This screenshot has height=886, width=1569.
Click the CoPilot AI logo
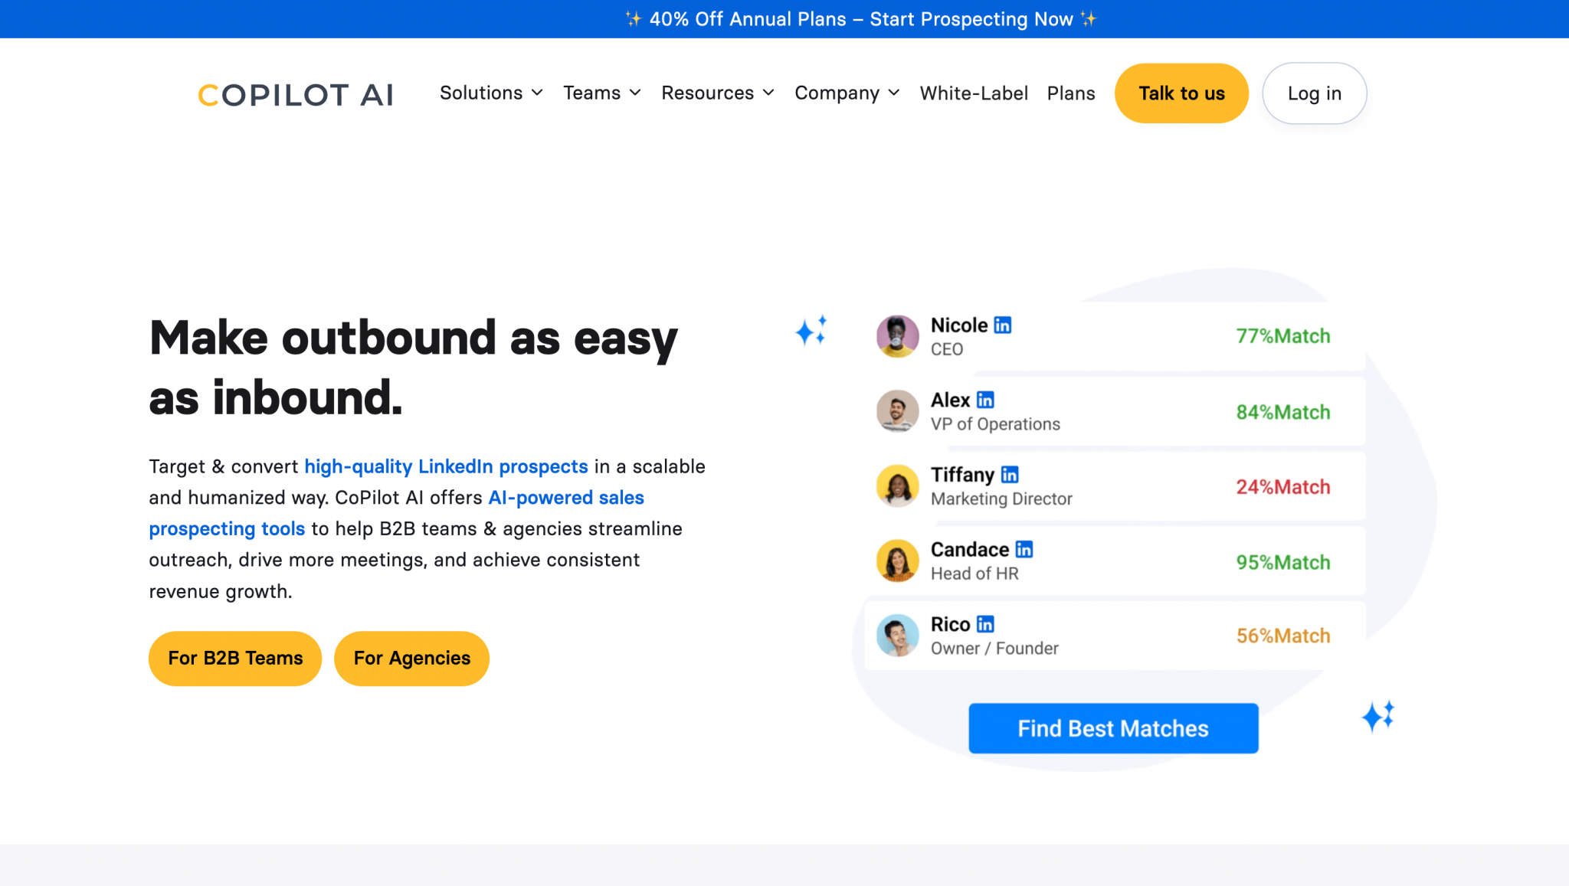pos(295,93)
